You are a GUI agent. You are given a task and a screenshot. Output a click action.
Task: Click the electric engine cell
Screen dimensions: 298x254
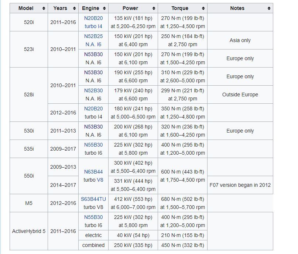(x=93, y=235)
